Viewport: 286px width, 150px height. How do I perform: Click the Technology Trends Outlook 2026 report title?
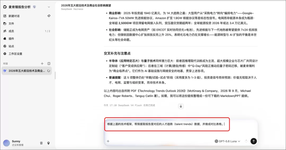coord(162,91)
